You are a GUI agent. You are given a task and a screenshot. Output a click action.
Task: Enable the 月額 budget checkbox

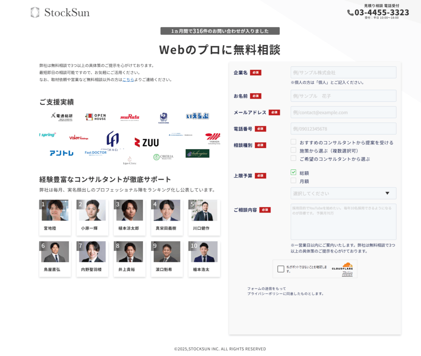coord(294,181)
